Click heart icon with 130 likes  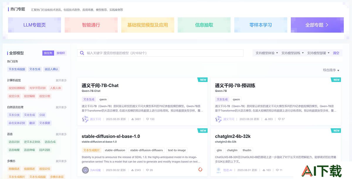[x=148, y=119]
